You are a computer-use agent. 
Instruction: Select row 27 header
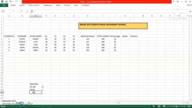(x=1, y=92)
